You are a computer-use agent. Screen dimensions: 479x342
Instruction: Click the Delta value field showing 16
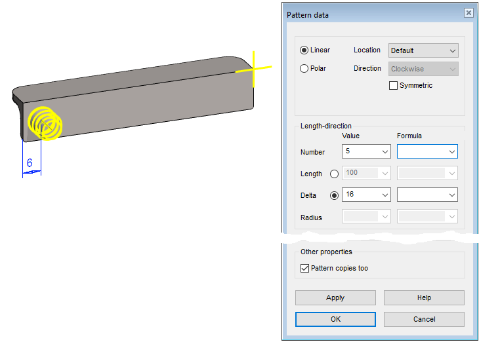point(360,195)
